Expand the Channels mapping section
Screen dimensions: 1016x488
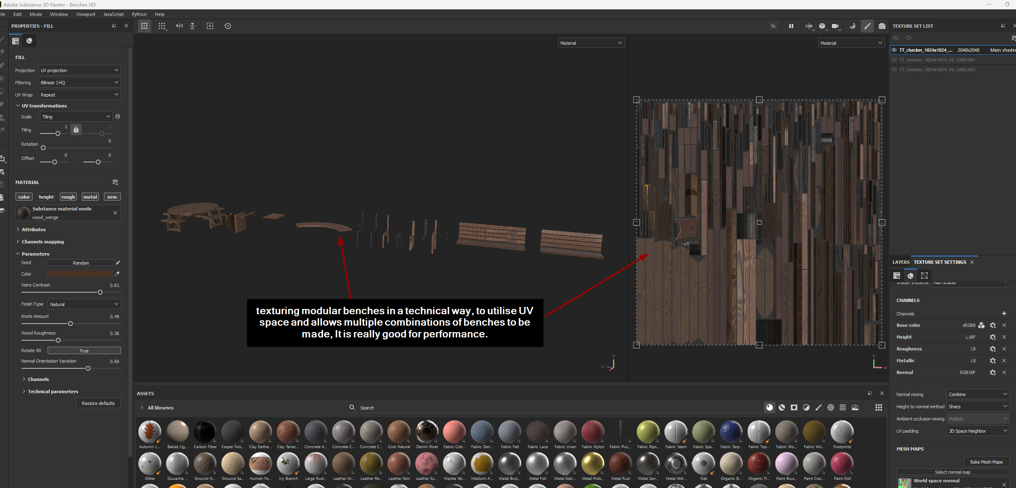42,242
